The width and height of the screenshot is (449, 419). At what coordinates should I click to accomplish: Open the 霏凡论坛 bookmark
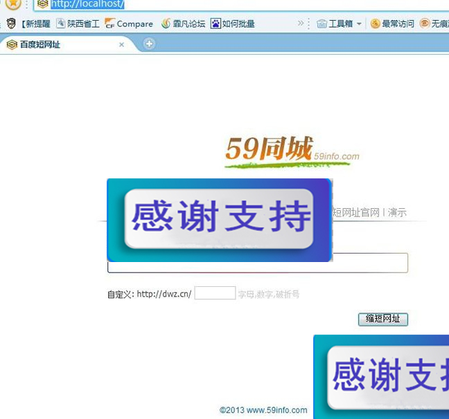coord(183,24)
